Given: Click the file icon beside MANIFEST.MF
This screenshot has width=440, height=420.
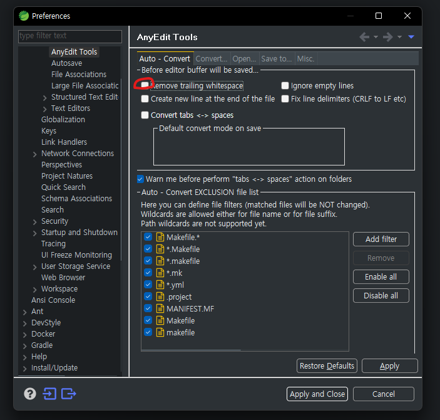Looking at the screenshot, I should [160, 308].
